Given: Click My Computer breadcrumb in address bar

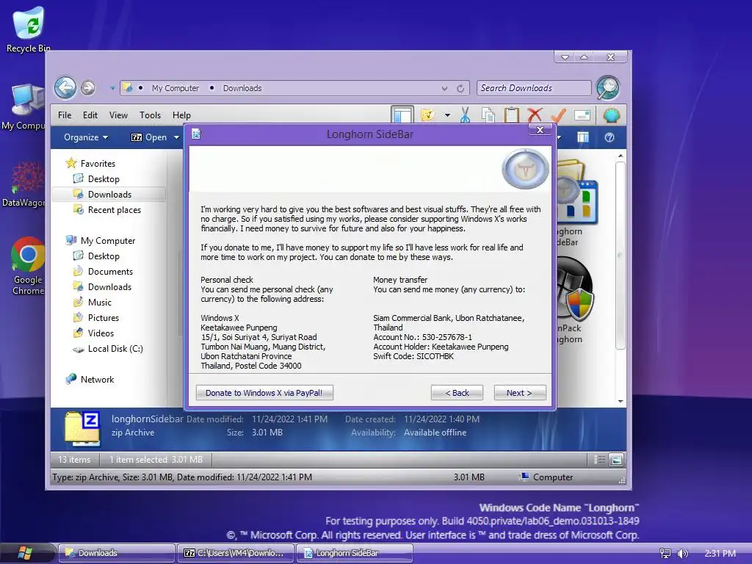Looking at the screenshot, I should point(175,88).
